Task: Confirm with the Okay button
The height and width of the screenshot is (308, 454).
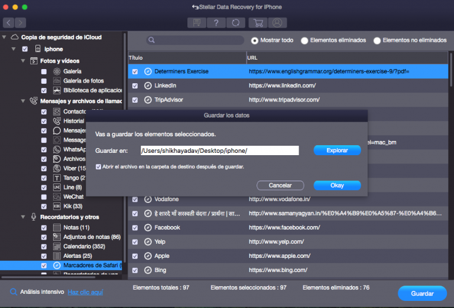Action: (337, 185)
